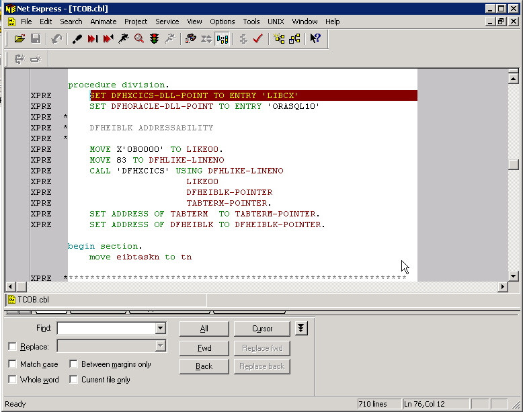Click the running figure Run icon
Screen dimensions: 523x412
click(123, 39)
